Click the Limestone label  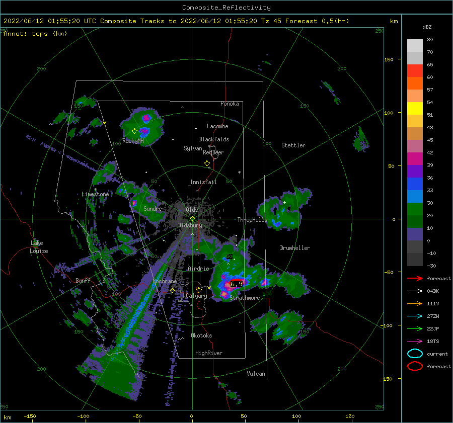(x=95, y=194)
